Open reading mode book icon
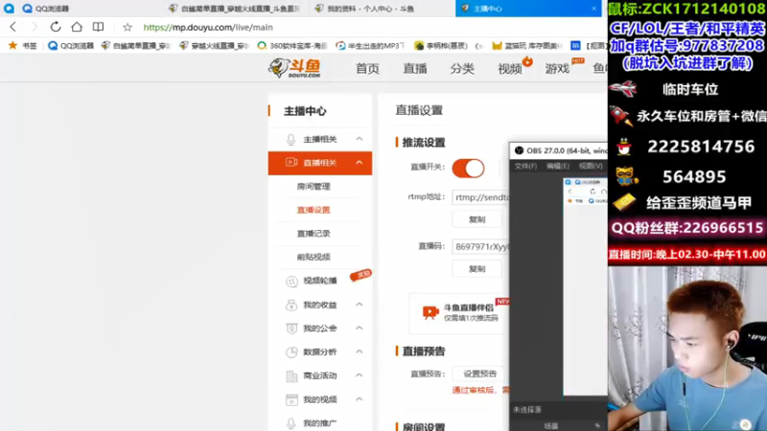767x431 pixels. (x=99, y=27)
